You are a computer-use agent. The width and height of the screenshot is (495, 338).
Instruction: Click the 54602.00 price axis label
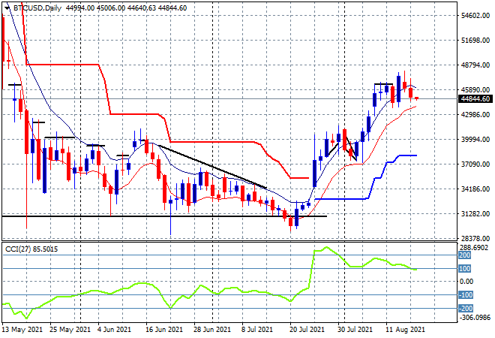(475, 16)
